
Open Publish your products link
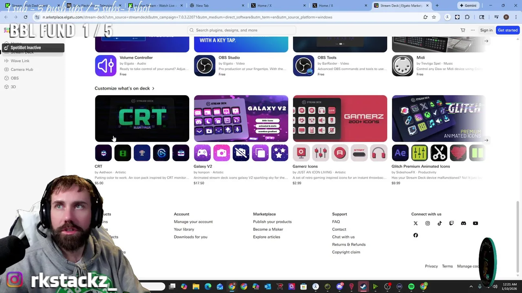(272, 222)
